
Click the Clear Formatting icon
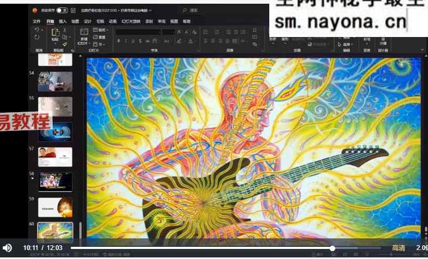[194, 32]
